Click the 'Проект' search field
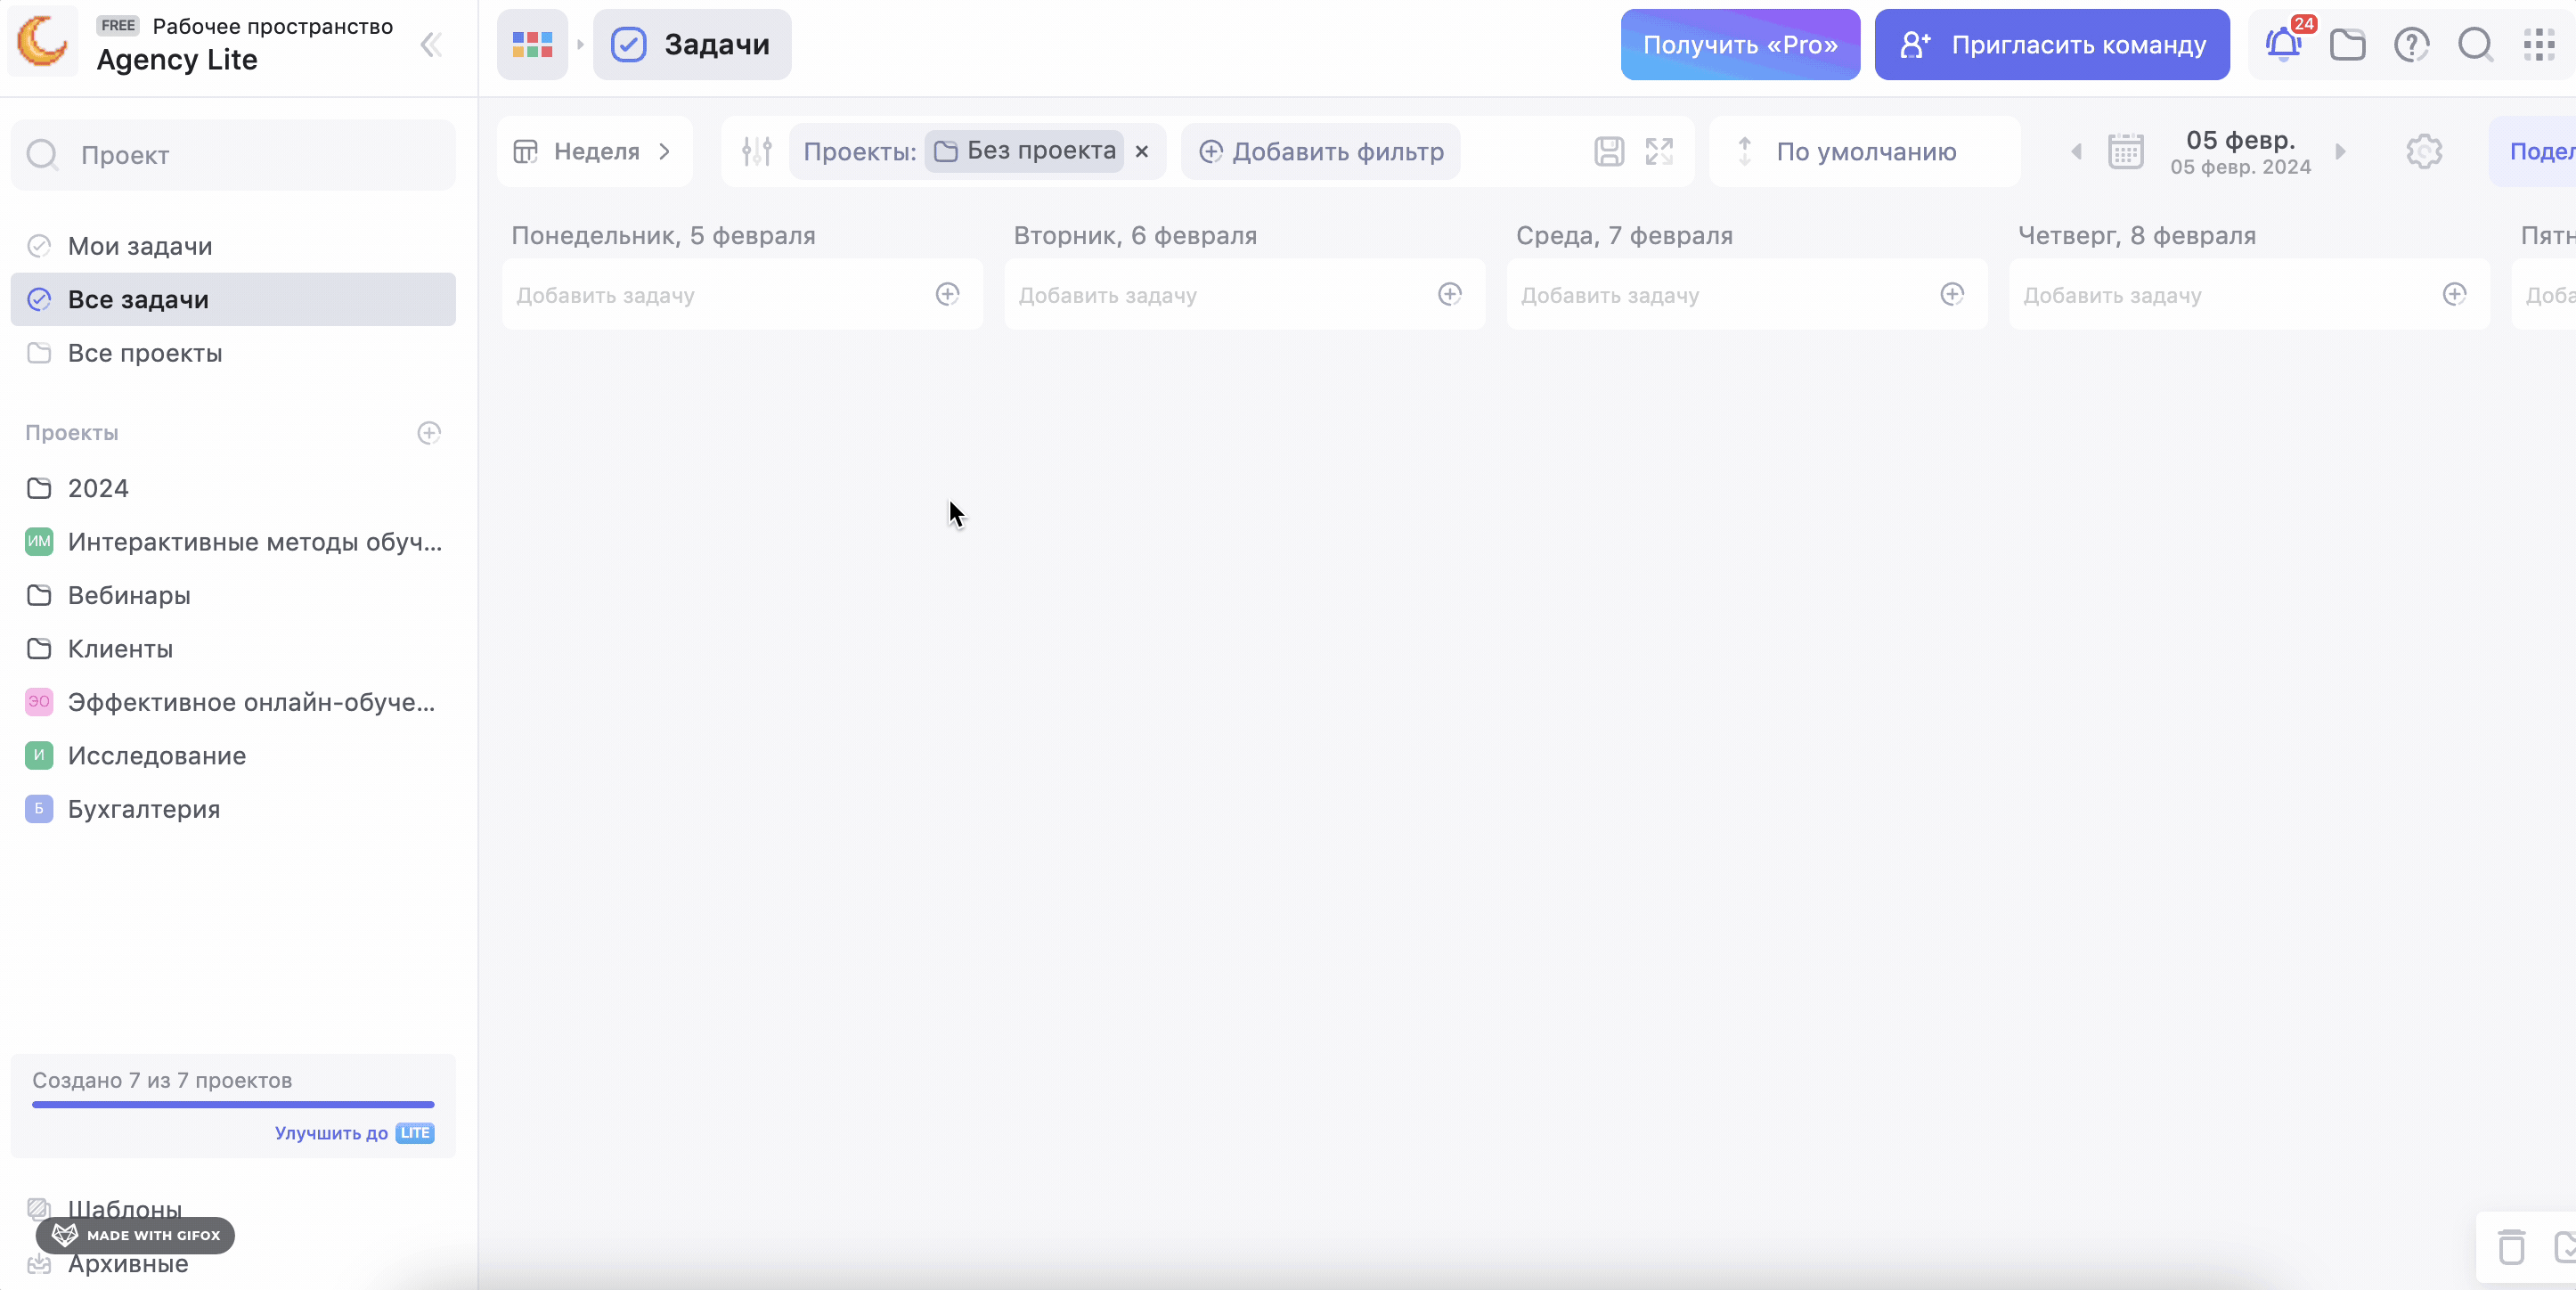Image resolution: width=2576 pixels, height=1290 pixels. click(233, 155)
